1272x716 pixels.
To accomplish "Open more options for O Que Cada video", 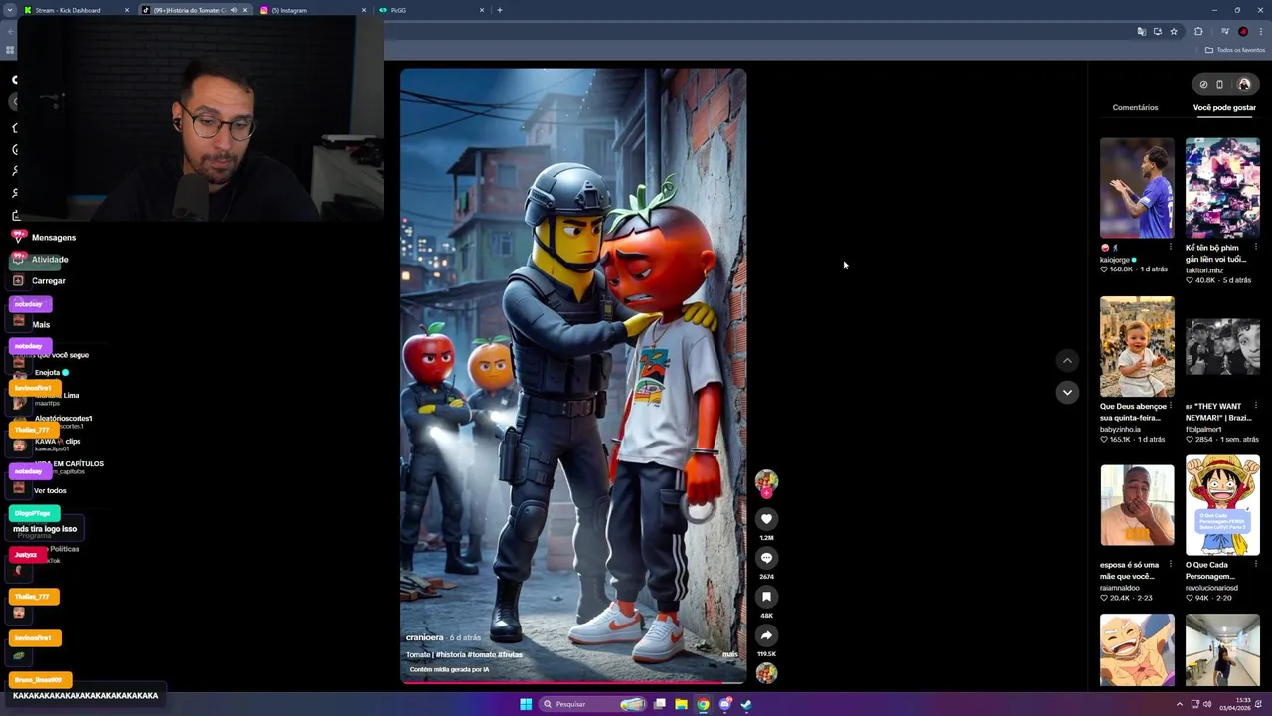I will pos(1255,565).
